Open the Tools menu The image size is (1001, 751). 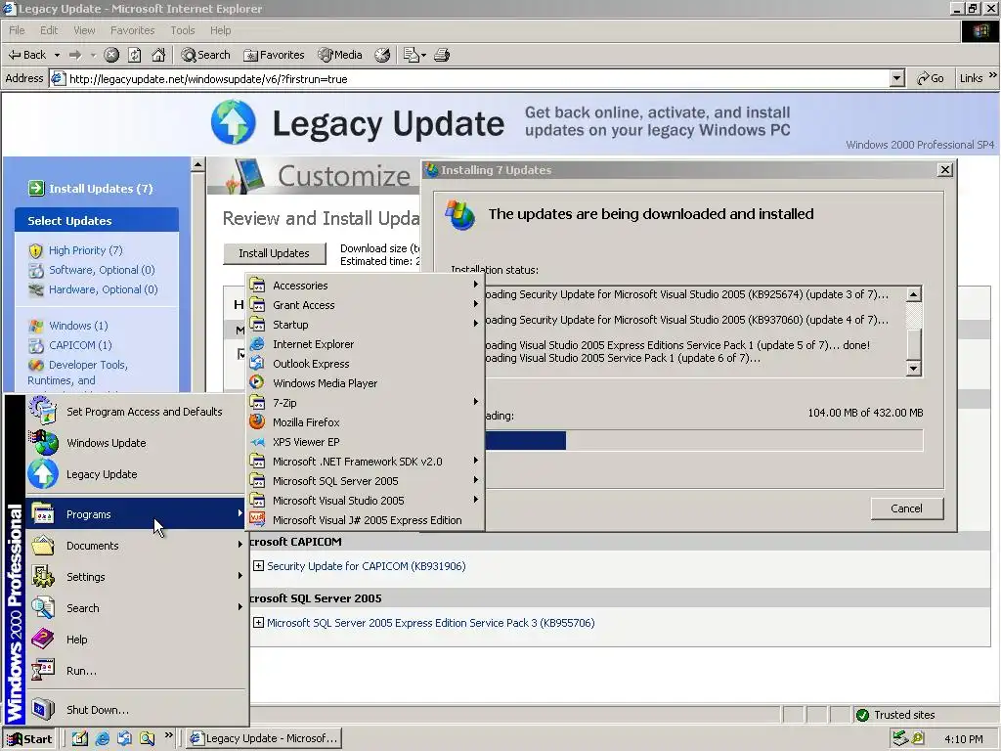click(x=183, y=30)
